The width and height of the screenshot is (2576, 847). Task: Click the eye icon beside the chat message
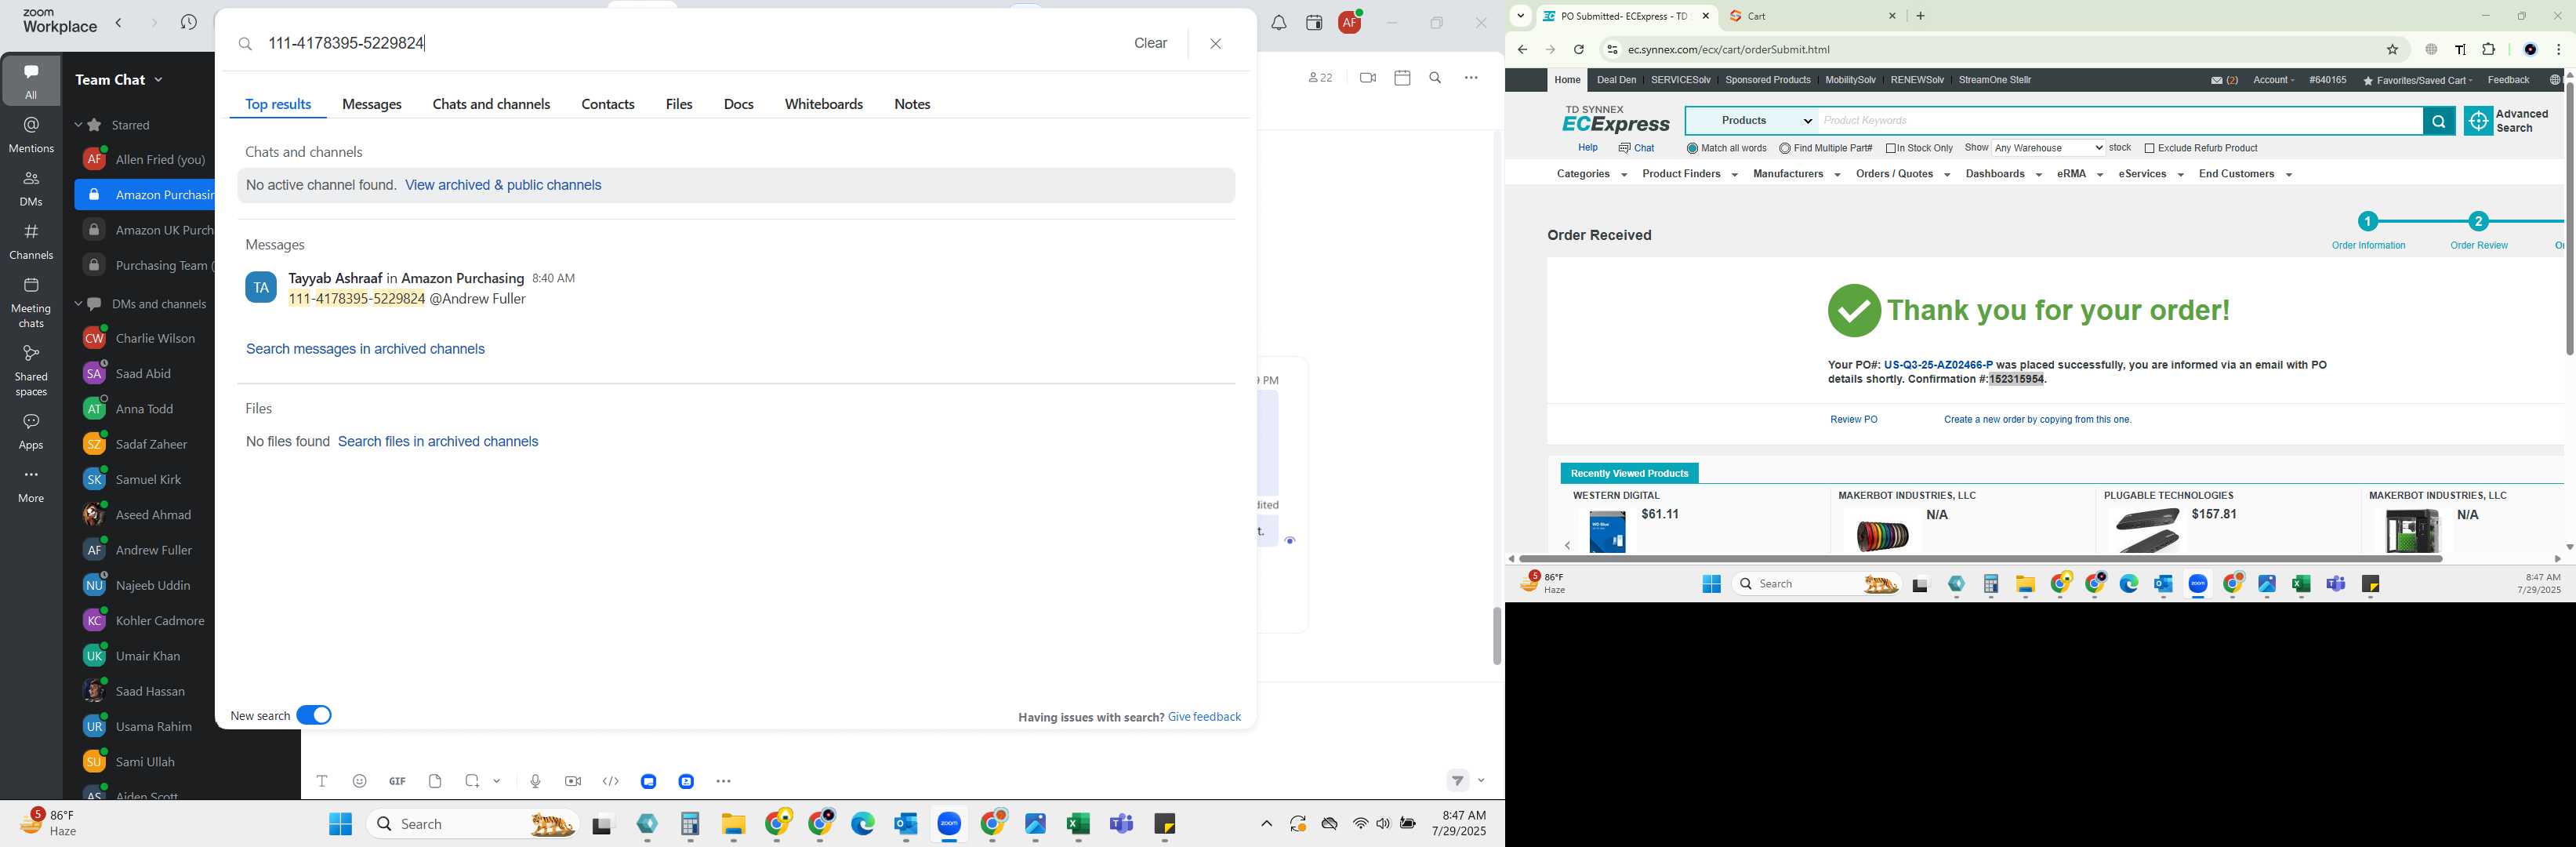point(1289,541)
